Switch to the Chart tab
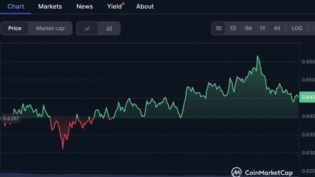 pyautogui.click(x=15, y=6)
